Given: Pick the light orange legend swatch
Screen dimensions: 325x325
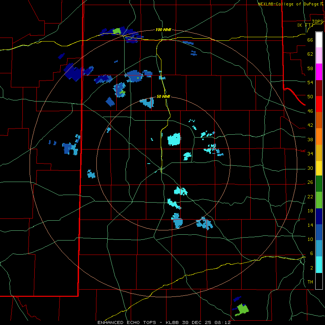Looking at the screenshot, I should pyautogui.click(x=319, y=136).
